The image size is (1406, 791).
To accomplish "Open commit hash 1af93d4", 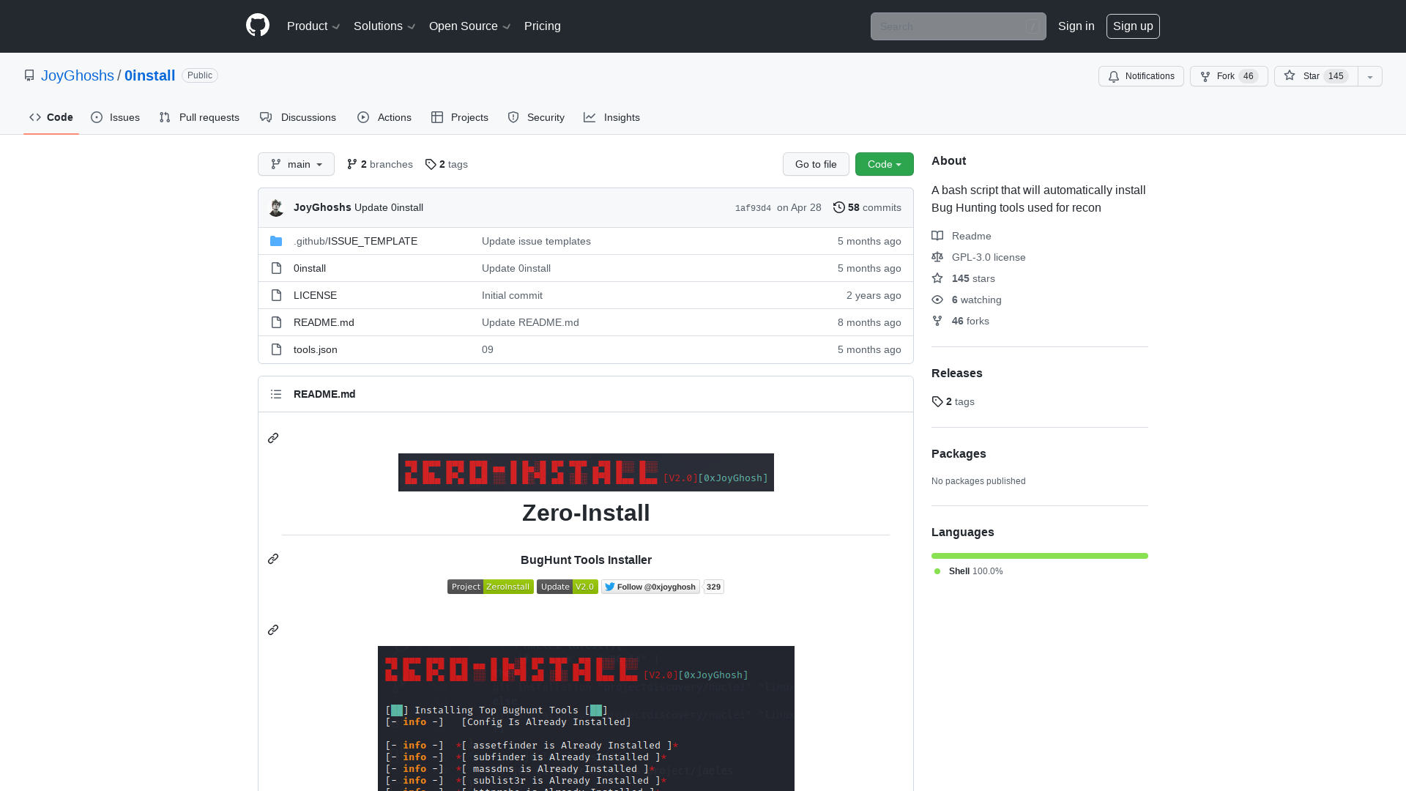I will (753, 208).
